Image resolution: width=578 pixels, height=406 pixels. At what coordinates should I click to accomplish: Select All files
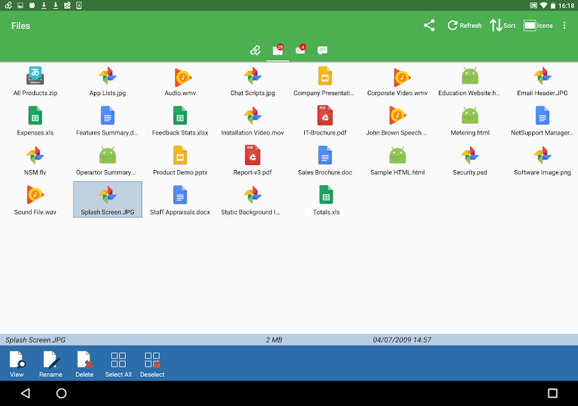point(118,363)
